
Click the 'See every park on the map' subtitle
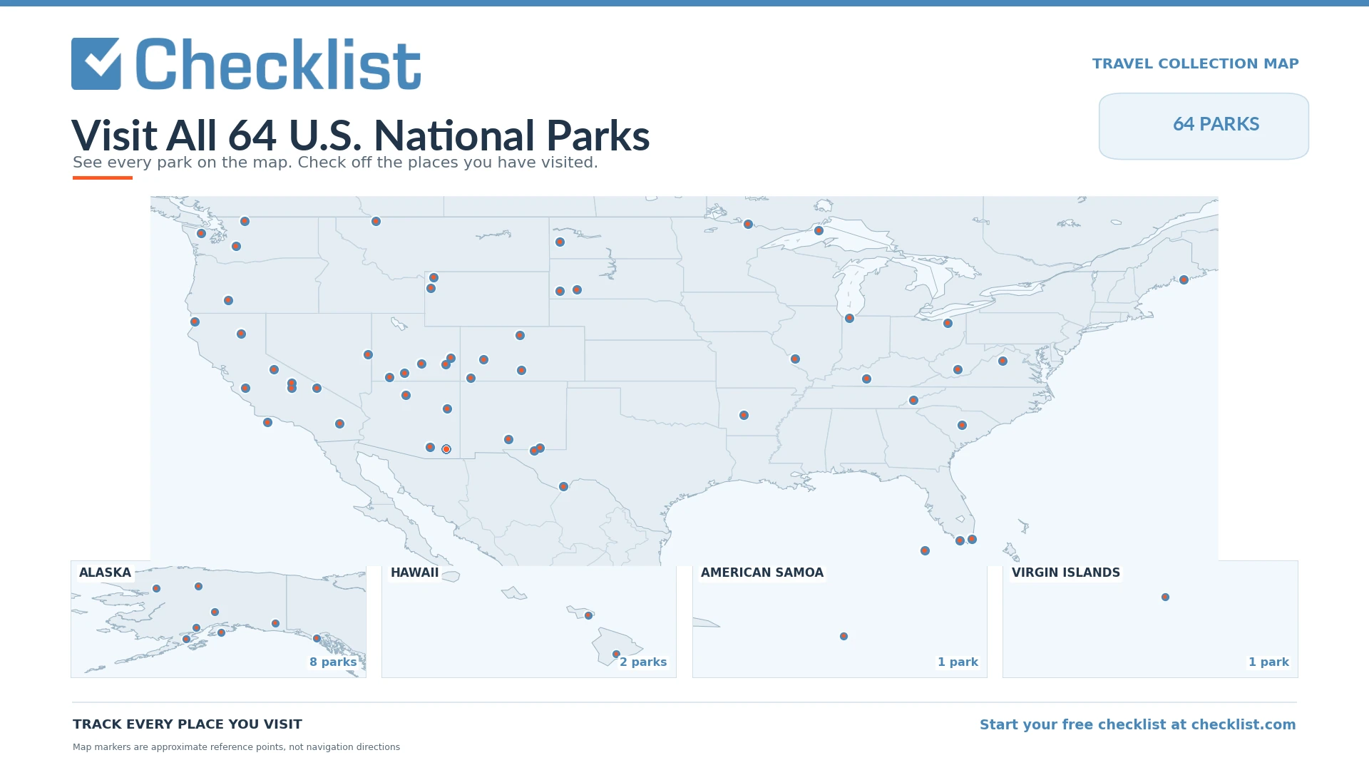(x=335, y=163)
